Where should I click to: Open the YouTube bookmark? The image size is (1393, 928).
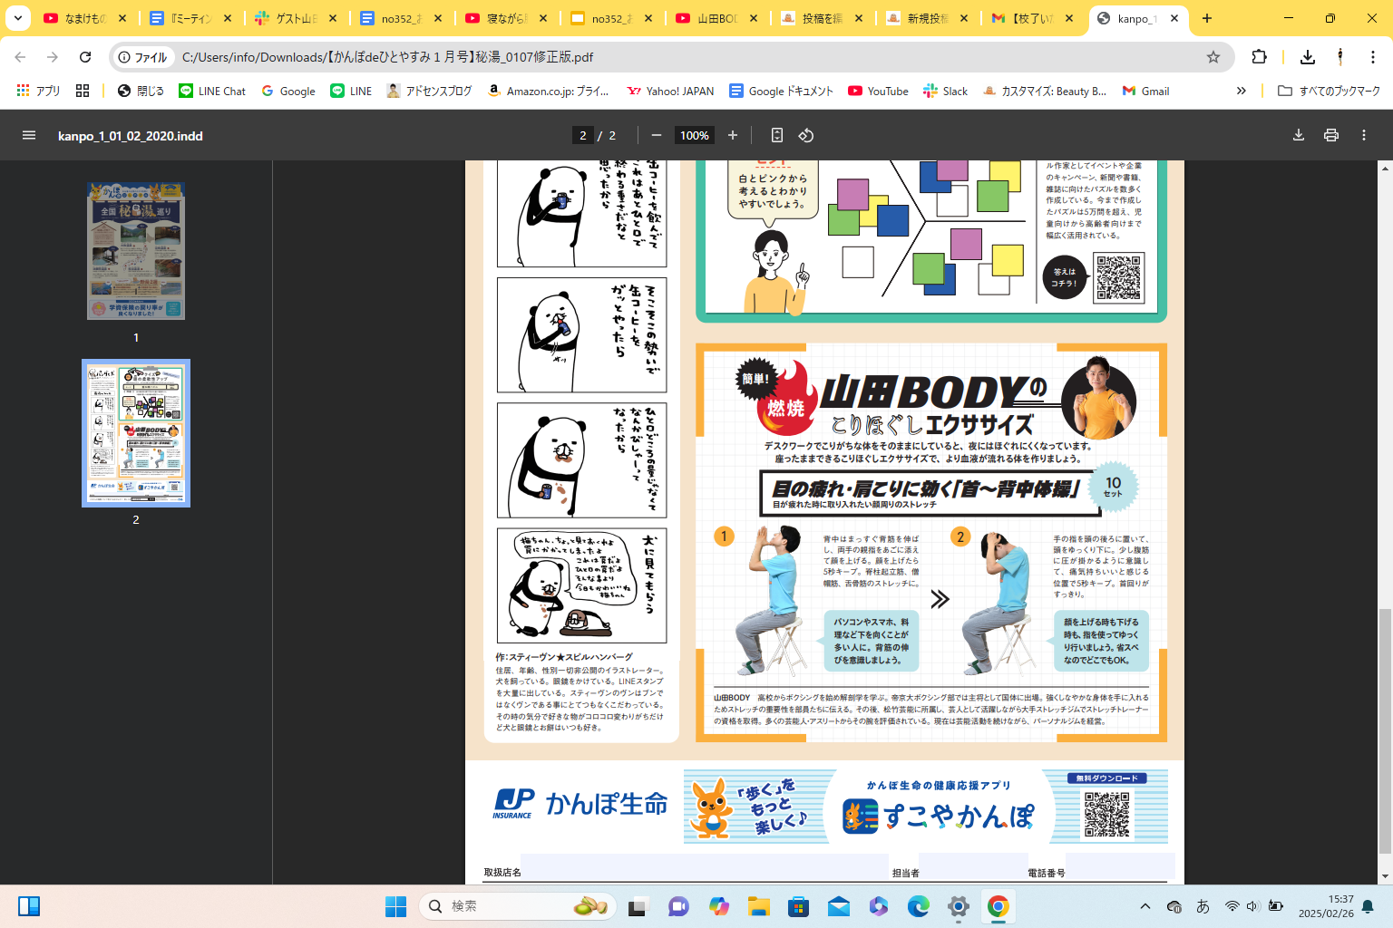point(878,91)
